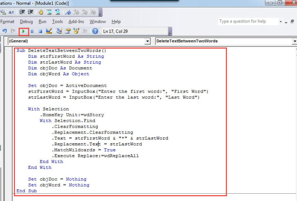Click the Next Bookmark icon
Viewport: 297px width, 201px height.
coord(77,12)
